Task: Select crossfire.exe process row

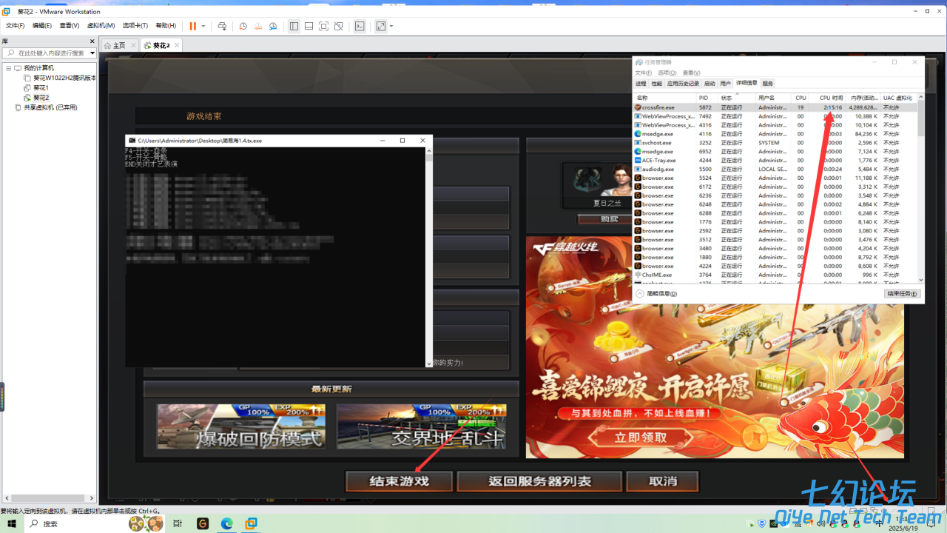Action: [775, 107]
